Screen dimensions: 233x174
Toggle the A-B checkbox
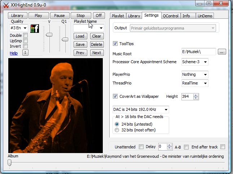pyautogui.click(x=186, y=147)
